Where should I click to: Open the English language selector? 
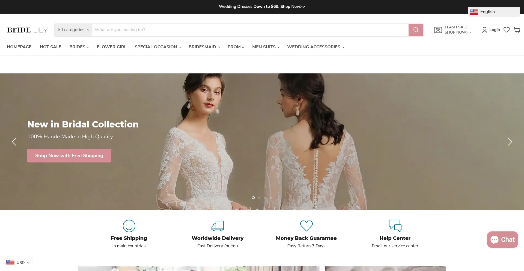click(493, 12)
